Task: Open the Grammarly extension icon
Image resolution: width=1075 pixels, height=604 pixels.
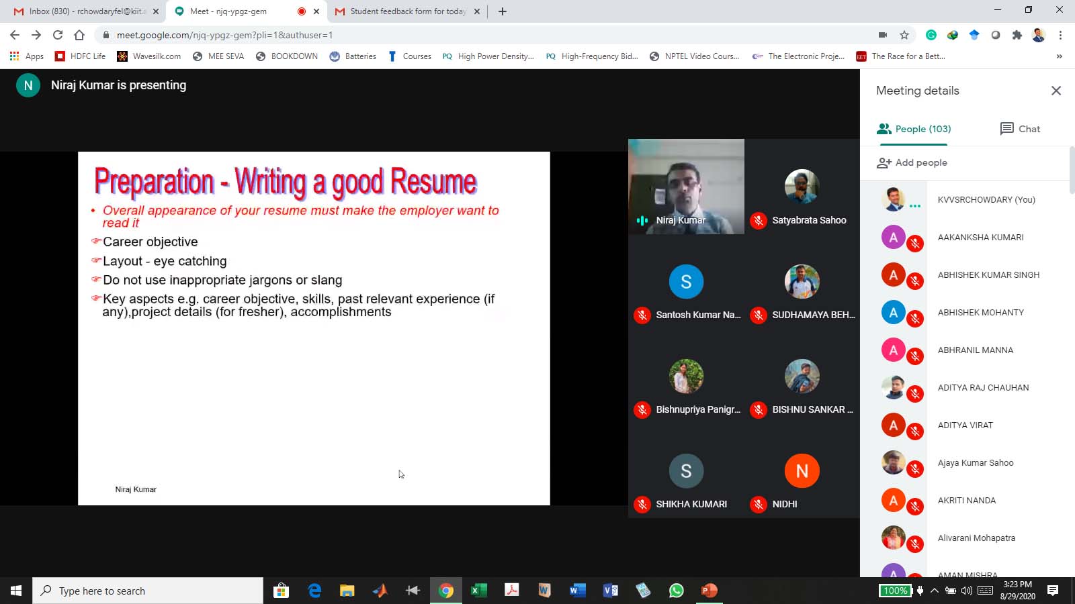Action: [931, 35]
